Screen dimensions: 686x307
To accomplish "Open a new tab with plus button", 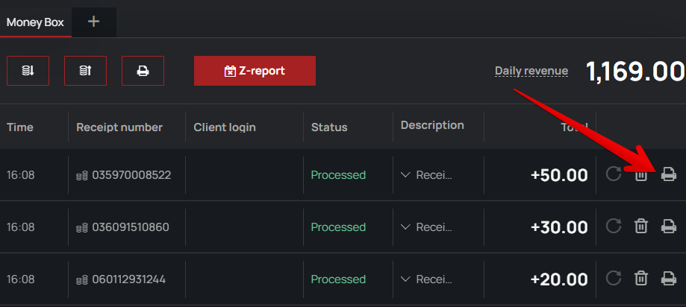I will click(x=93, y=22).
